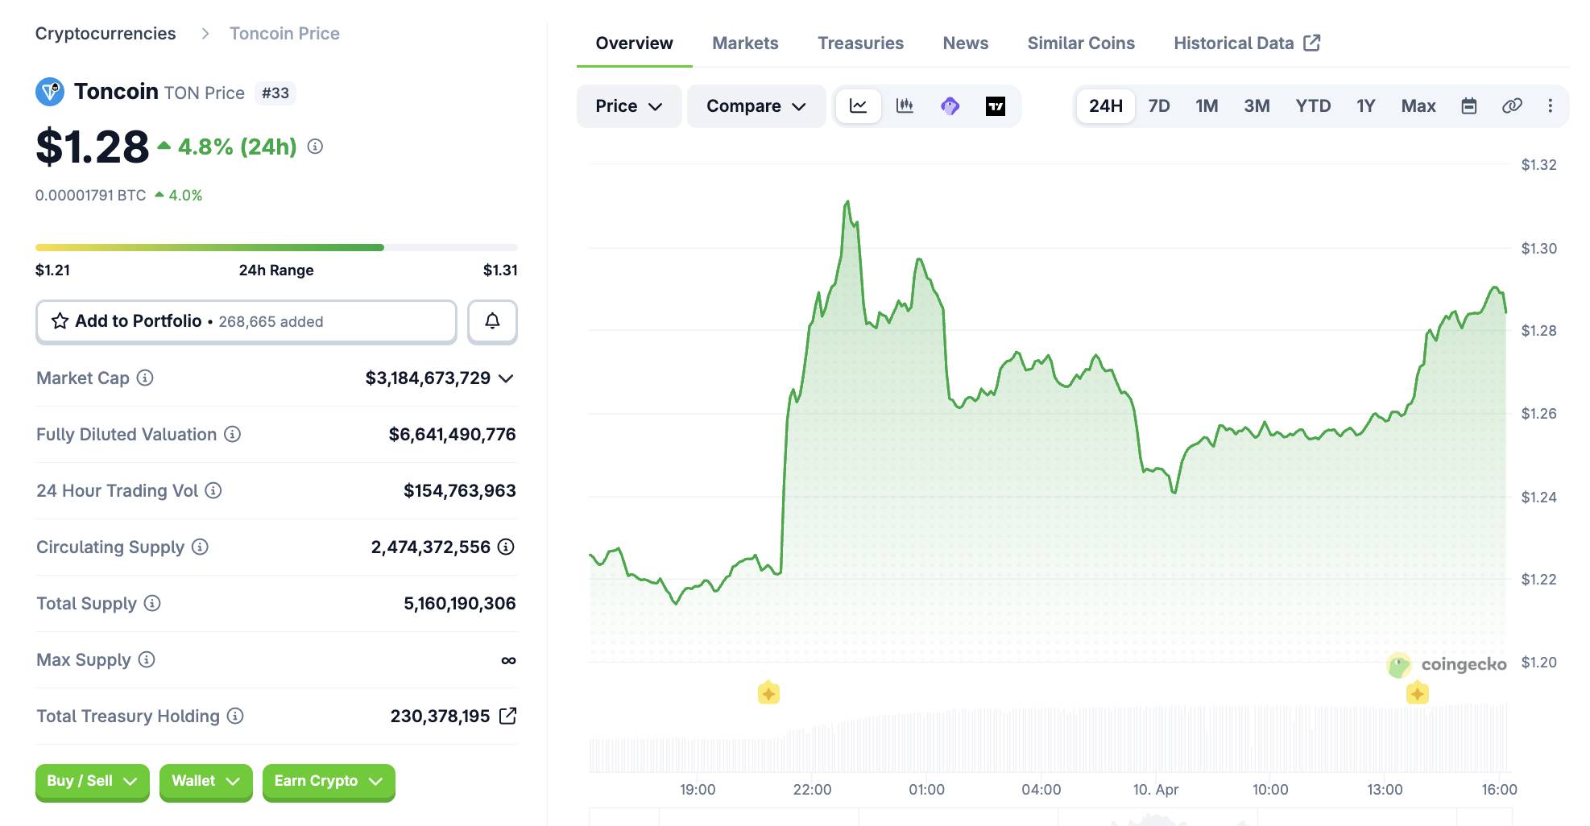Select the 7D time range

(1158, 106)
